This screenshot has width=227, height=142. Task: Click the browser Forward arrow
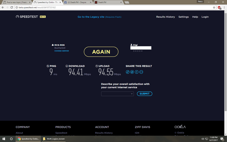tap(7, 7)
